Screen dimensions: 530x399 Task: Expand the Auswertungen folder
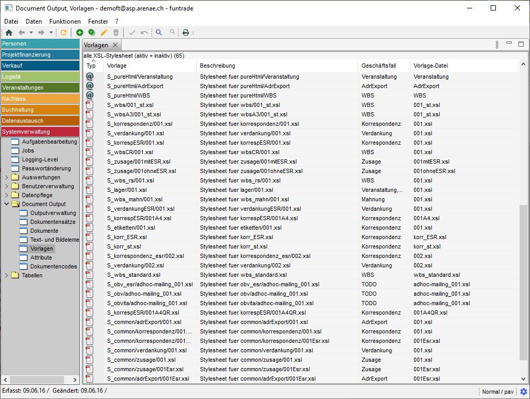pos(7,177)
